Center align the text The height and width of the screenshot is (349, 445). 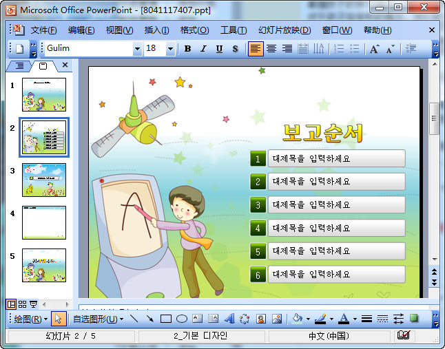(271, 49)
